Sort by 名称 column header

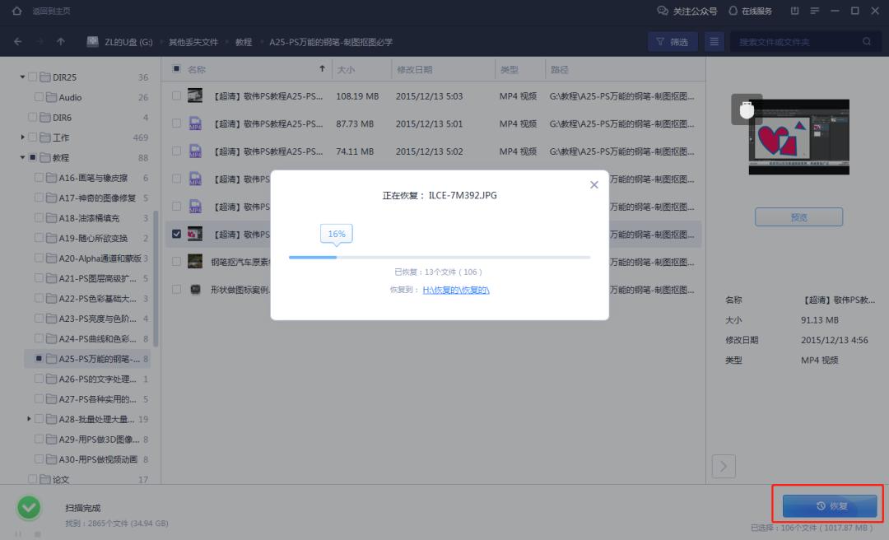[x=197, y=69]
